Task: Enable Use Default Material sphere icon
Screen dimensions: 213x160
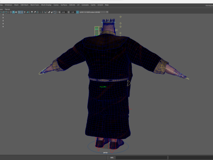Action: 16,12
